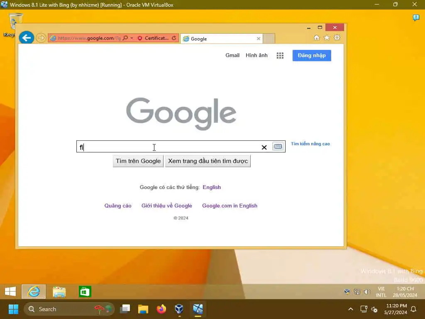Click the Đăng nhập sign-in button
This screenshot has height=319, width=425.
point(312,55)
